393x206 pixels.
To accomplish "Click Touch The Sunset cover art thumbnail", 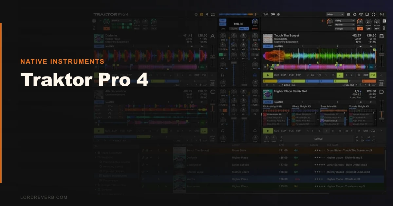I will pyautogui.click(x=268, y=39).
